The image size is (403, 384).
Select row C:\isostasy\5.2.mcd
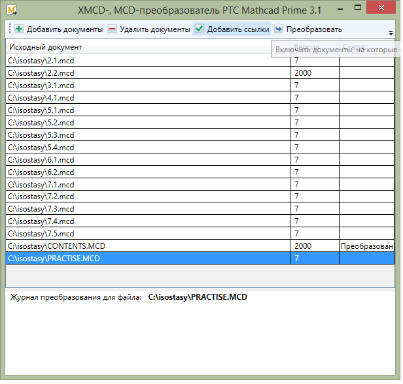200,122
